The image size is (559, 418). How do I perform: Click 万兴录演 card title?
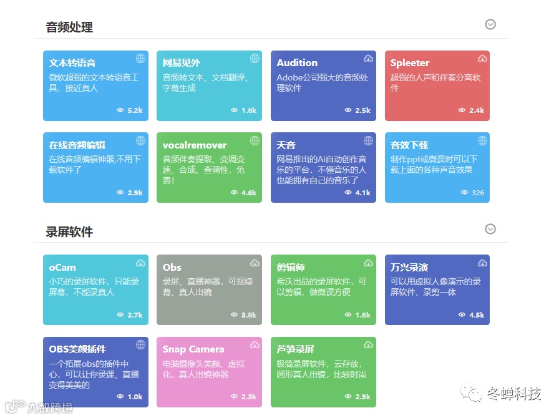[x=409, y=268]
